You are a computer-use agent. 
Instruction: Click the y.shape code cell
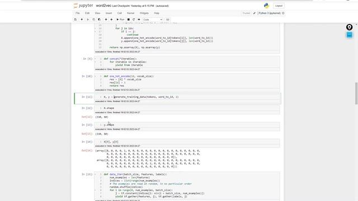click(x=187, y=125)
